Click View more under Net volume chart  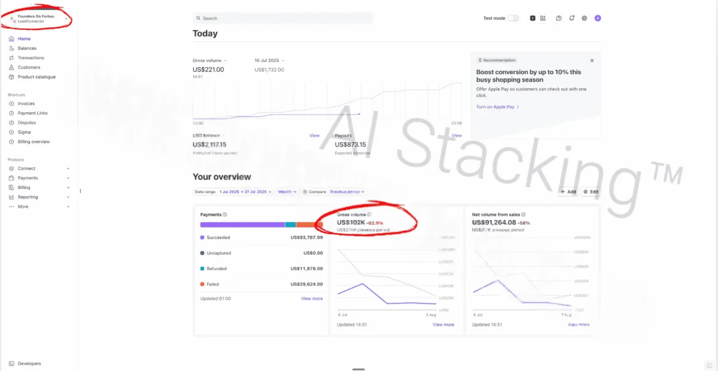coord(579,325)
